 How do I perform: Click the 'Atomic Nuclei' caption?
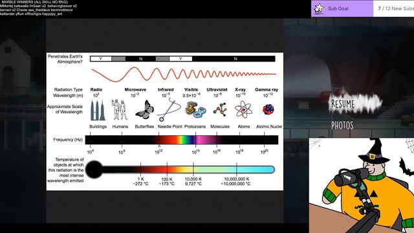[269, 127]
